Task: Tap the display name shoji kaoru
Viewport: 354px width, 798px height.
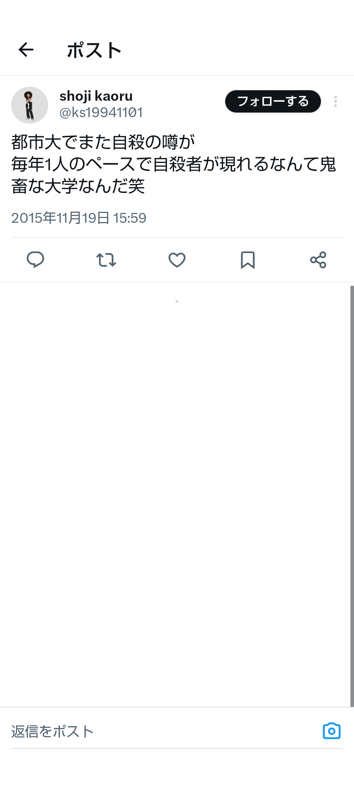Action: [96, 96]
